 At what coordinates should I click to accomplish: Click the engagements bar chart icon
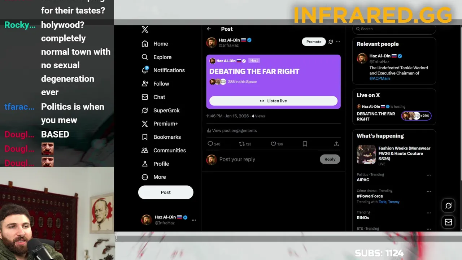tap(209, 131)
